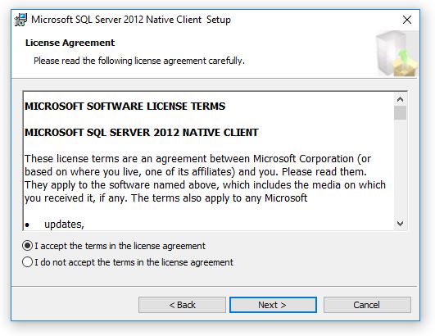435x336 pixels.
Task: Cancel the Native Client setup
Action: coord(367,305)
